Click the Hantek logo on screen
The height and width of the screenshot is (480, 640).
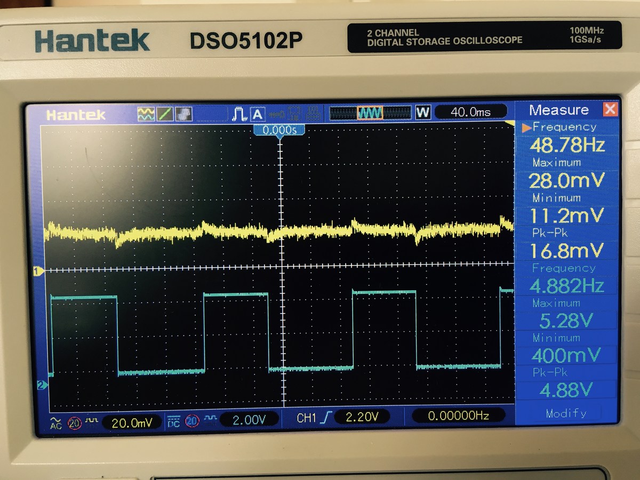tap(76, 115)
